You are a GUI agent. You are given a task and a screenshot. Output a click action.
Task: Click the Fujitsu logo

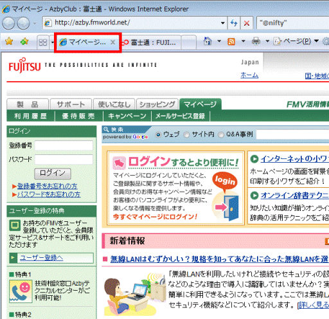24,65
